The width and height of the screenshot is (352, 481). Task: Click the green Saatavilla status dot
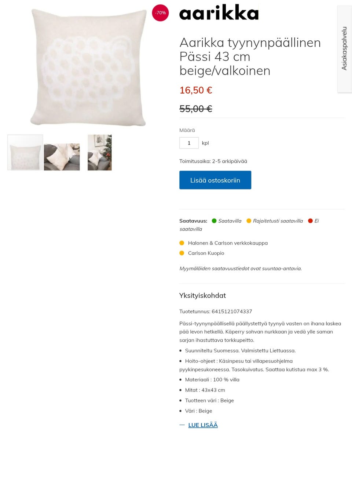pos(214,221)
